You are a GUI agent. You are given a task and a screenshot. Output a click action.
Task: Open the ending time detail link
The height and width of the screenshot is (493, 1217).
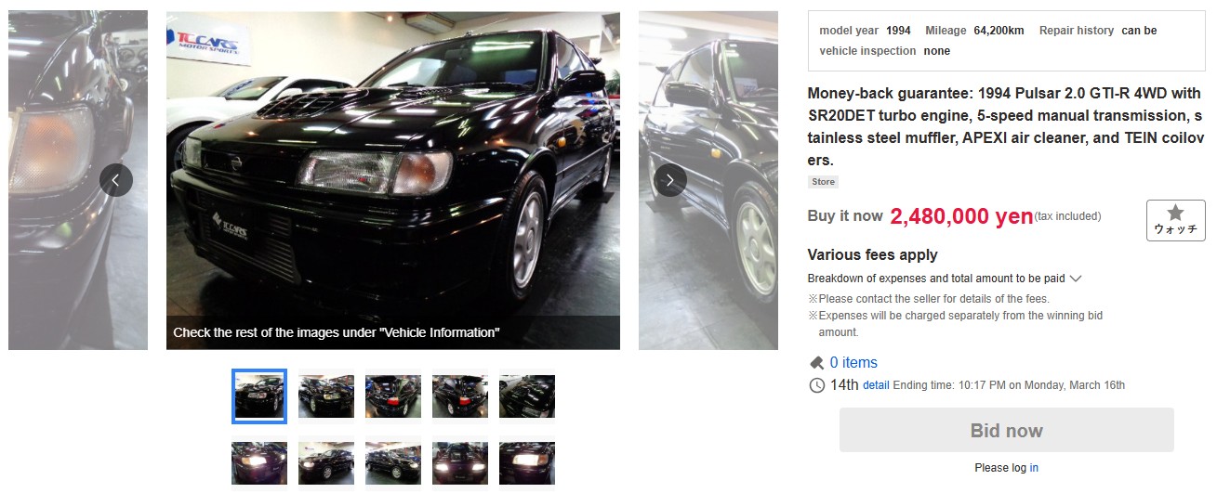click(x=876, y=385)
